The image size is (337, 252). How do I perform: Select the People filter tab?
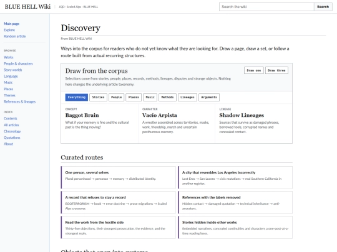(117, 97)
